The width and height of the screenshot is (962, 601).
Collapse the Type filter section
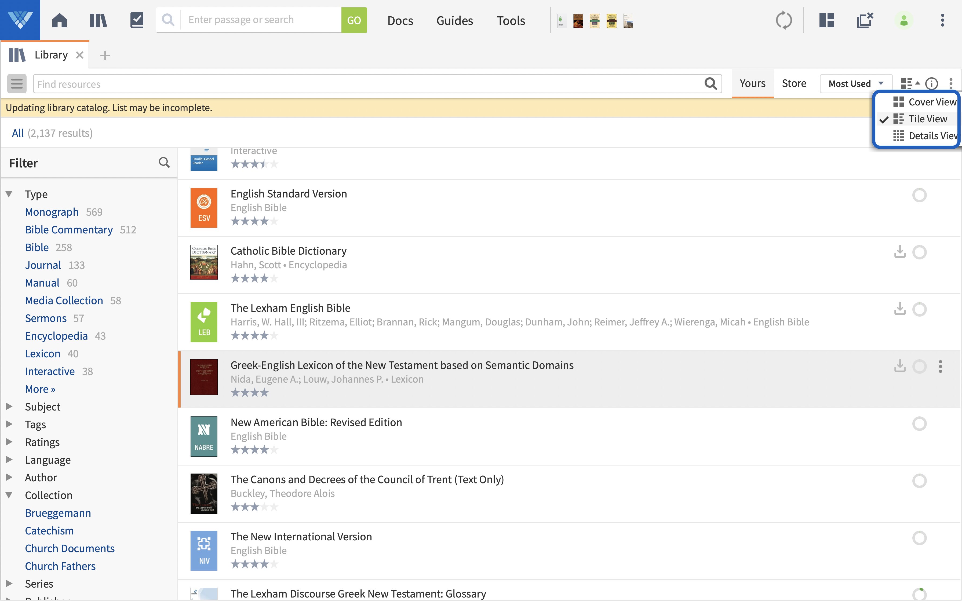pos(9,194)
